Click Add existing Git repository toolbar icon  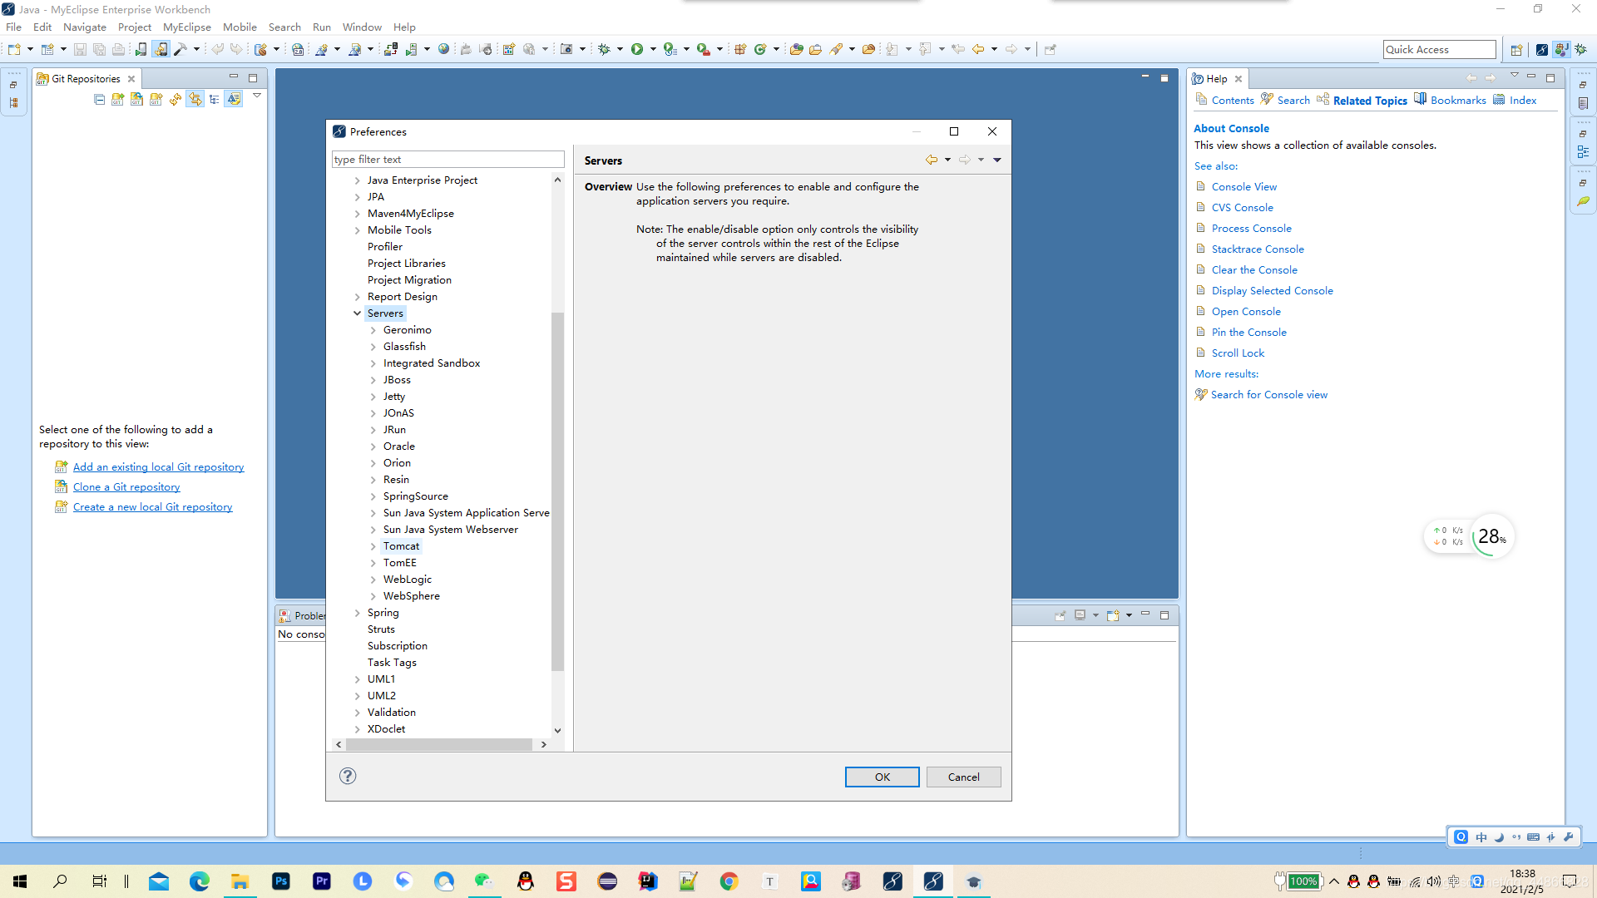click(x=118, y=99)
